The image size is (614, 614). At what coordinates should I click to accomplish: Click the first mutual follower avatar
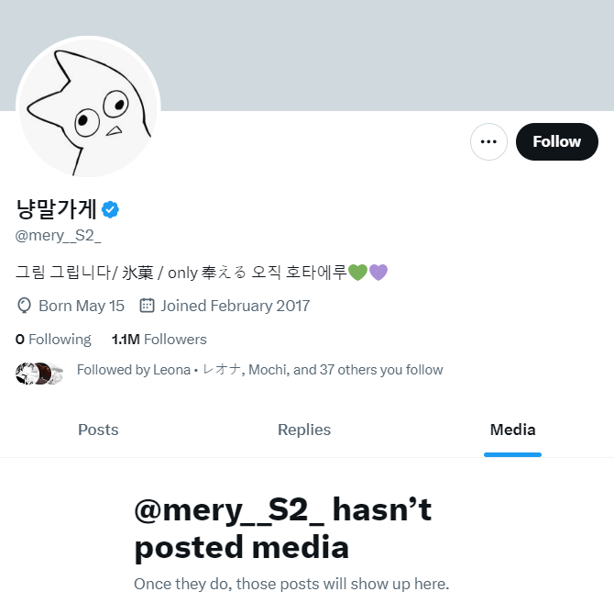pyautogui.click(x=25, y=374)
